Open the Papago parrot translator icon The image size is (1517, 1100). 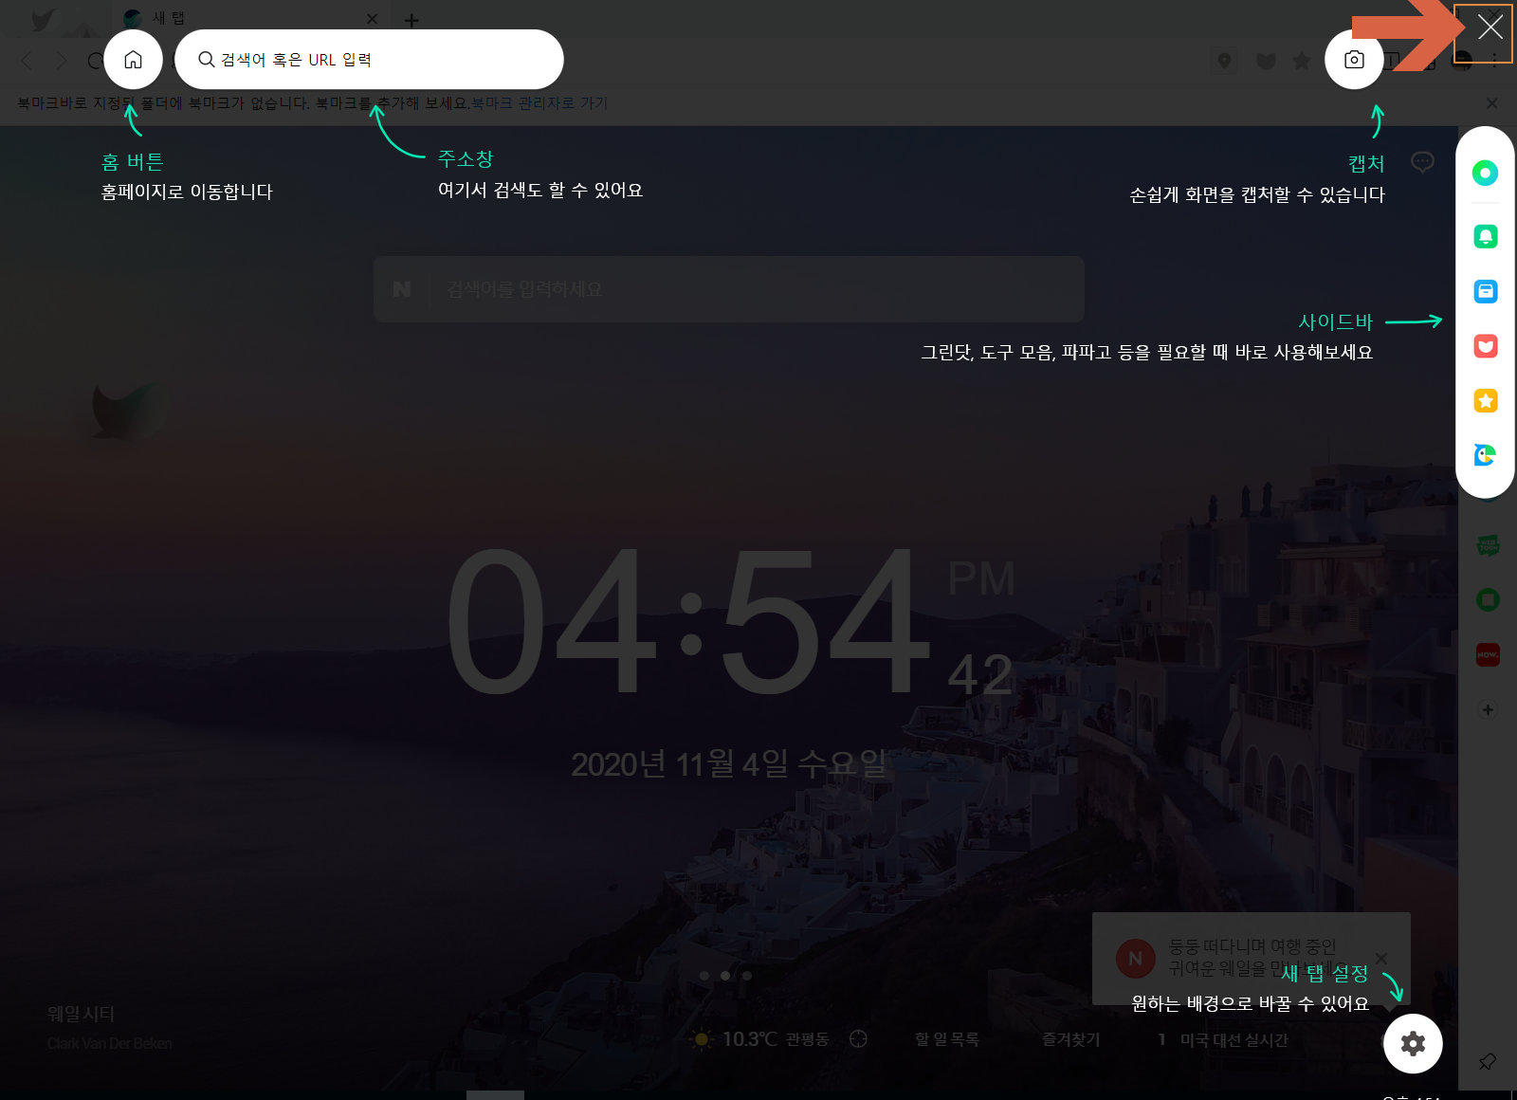[1485, 455]
